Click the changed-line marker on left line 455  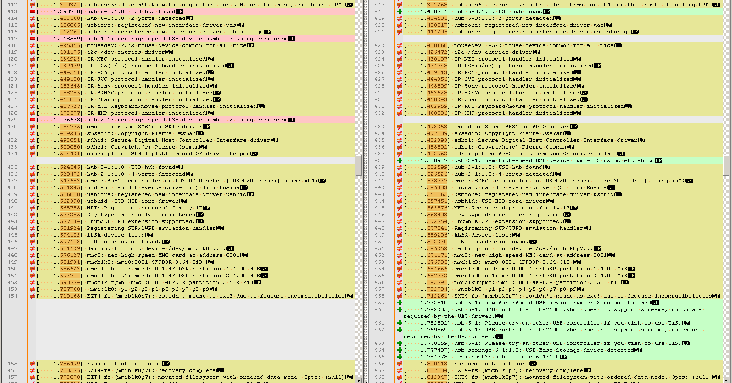click(x=33, y=364)
